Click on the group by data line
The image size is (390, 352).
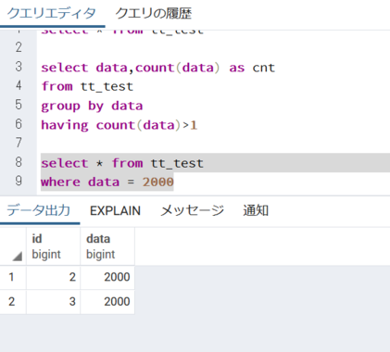click(x=92, y=106)
